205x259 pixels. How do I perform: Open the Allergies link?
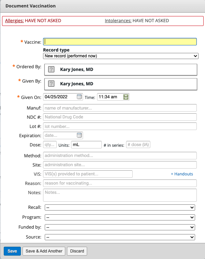click(14, 21)
